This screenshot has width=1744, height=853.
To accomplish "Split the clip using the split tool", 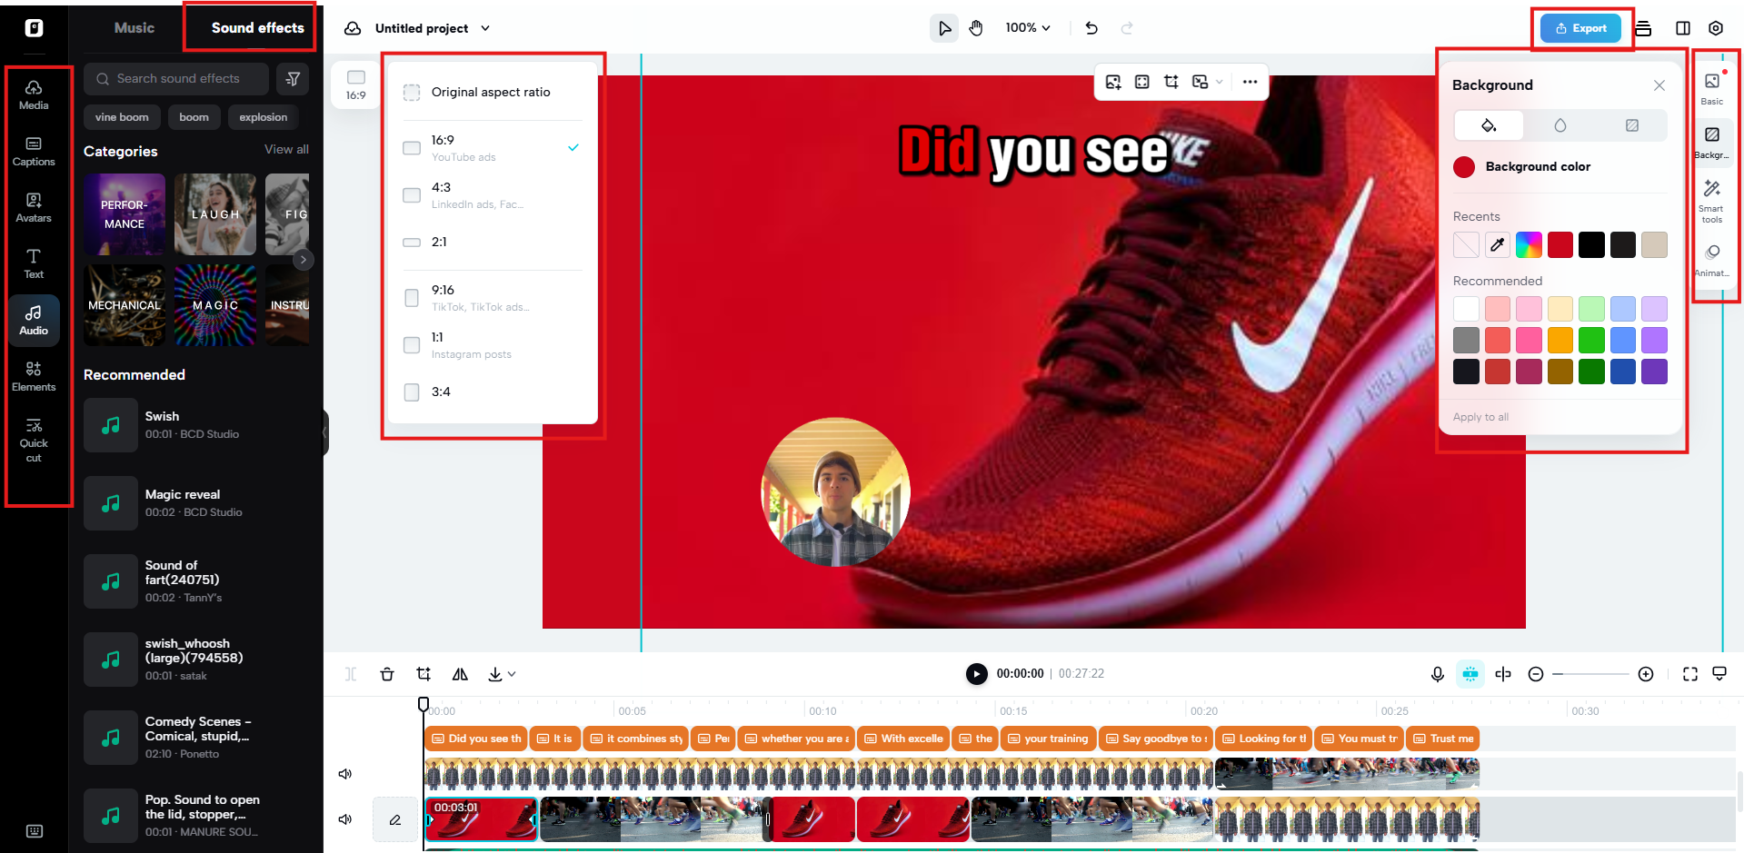I will [351, 674].
